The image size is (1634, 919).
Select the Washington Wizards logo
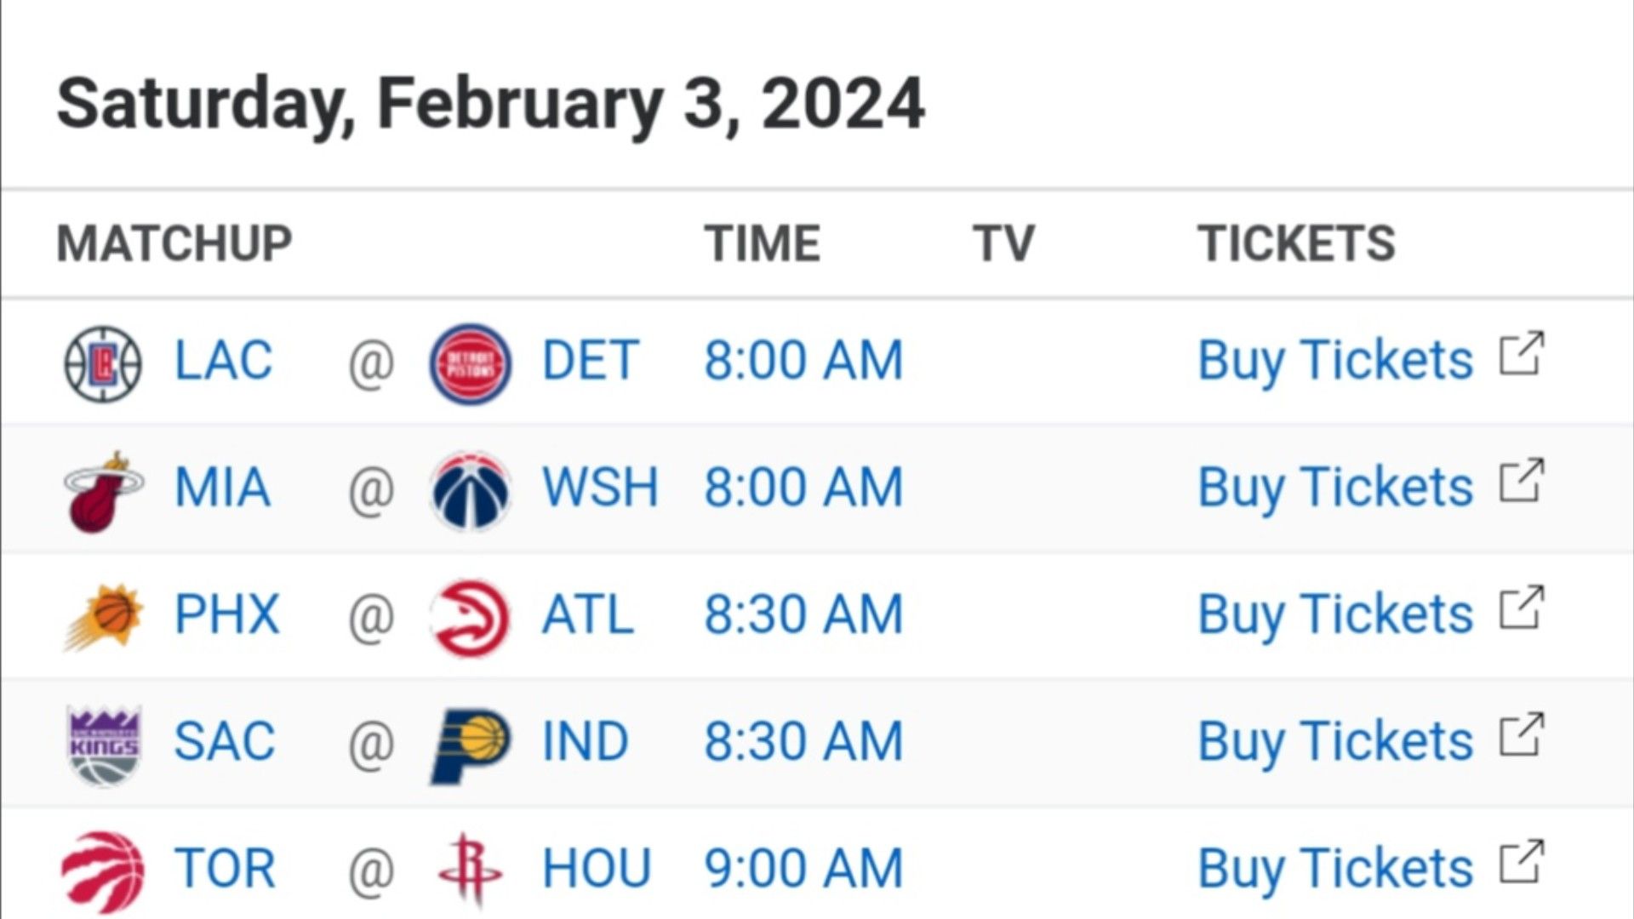coord(471,491)
